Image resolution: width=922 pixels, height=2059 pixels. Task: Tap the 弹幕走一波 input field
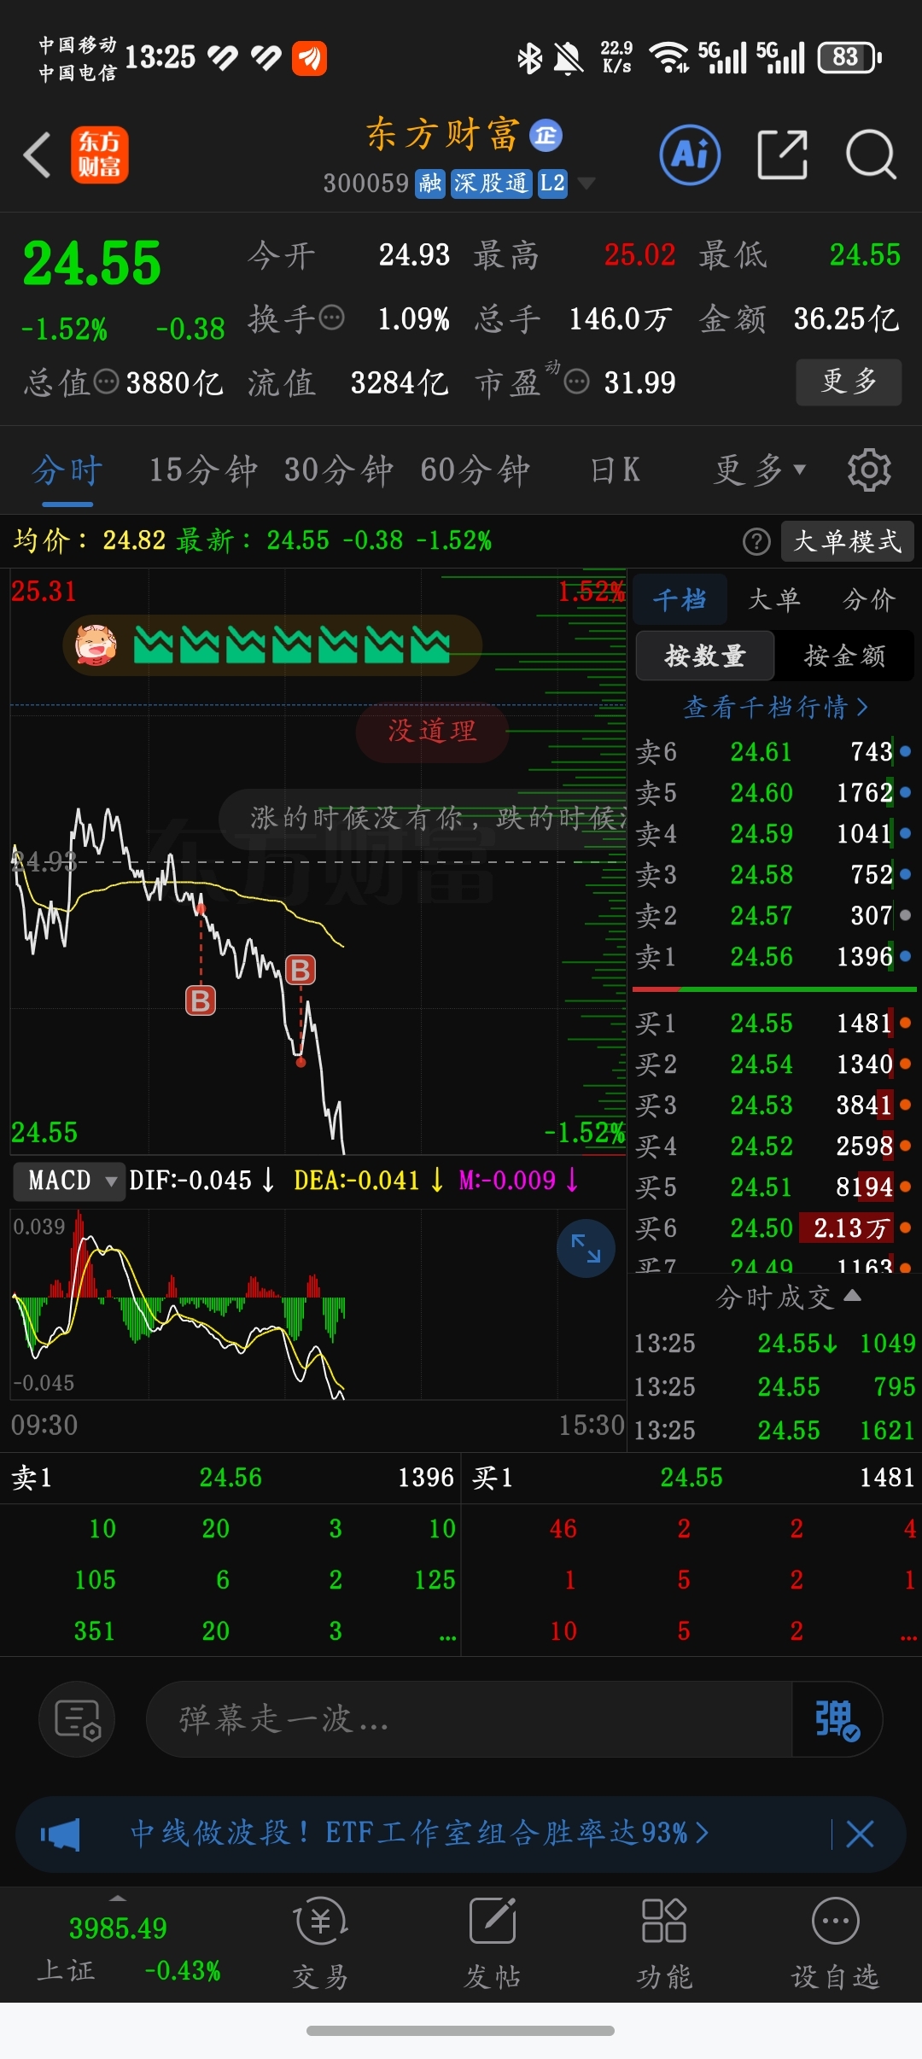coord(470,1719)
